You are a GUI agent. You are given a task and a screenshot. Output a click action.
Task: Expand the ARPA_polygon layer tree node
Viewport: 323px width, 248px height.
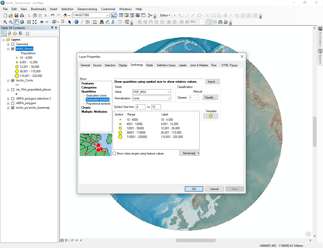click(x=8, y=103)
